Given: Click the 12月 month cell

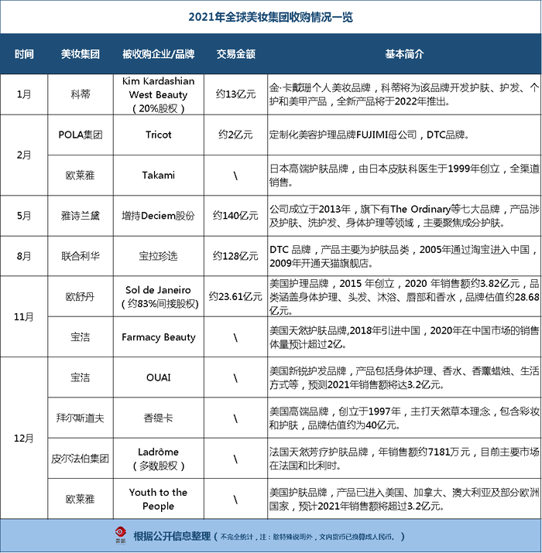Looking at the screenshot, I should click(x=24, y=438).
